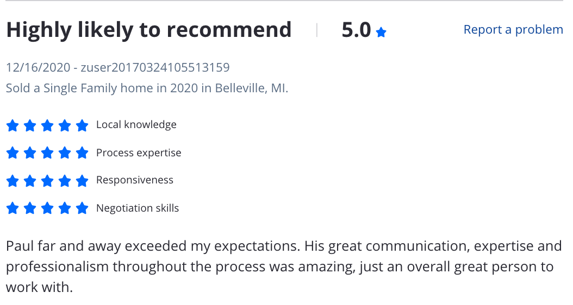Click the review text about Paul
573x305 pixels.
click(x=284, y=266)
